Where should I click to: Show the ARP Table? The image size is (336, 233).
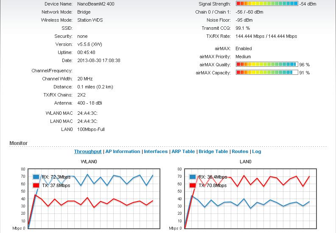coord(183,152)
